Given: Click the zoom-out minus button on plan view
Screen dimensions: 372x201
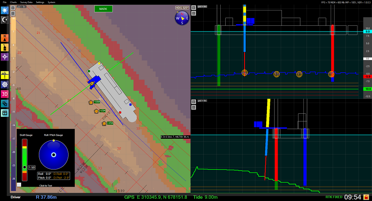Looking at the screenshot, I should (13, 13).
